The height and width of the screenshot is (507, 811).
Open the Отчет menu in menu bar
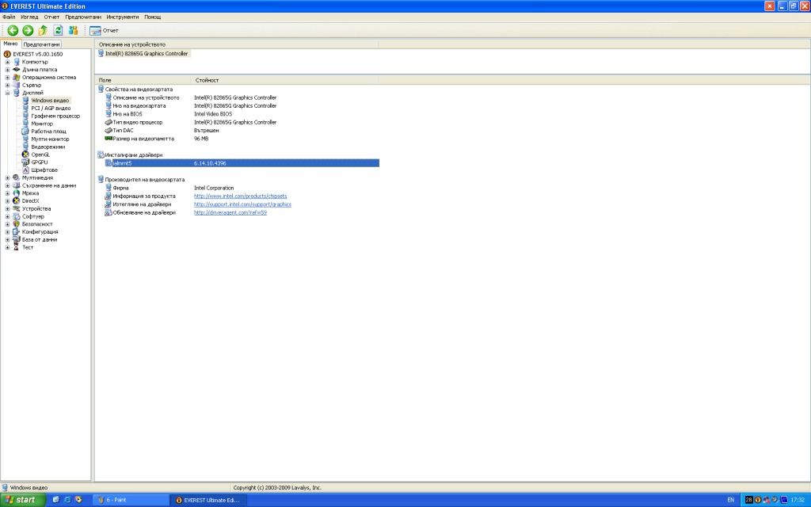pyautogui.click(x=51, y=17)
